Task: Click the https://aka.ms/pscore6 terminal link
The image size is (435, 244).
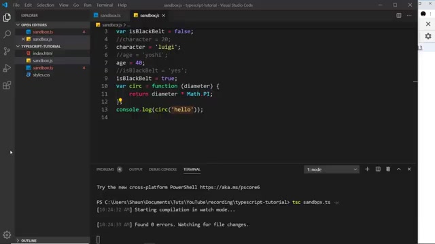Action: tap(230, 187)
